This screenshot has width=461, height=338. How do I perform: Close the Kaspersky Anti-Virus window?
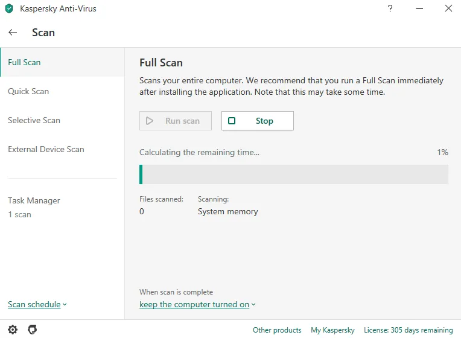click(448, 8)
